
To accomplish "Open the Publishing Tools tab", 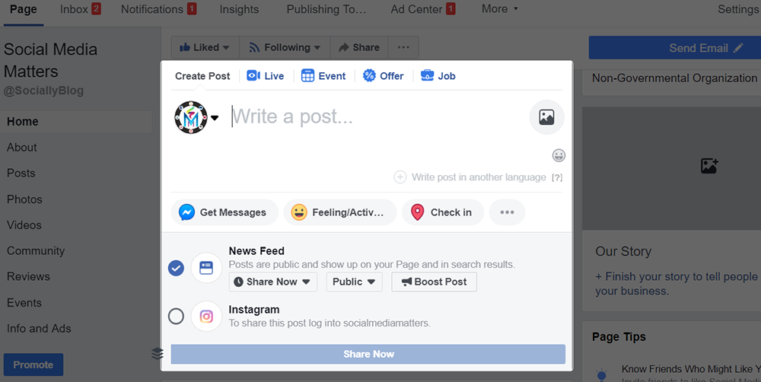I will [326, 9].
